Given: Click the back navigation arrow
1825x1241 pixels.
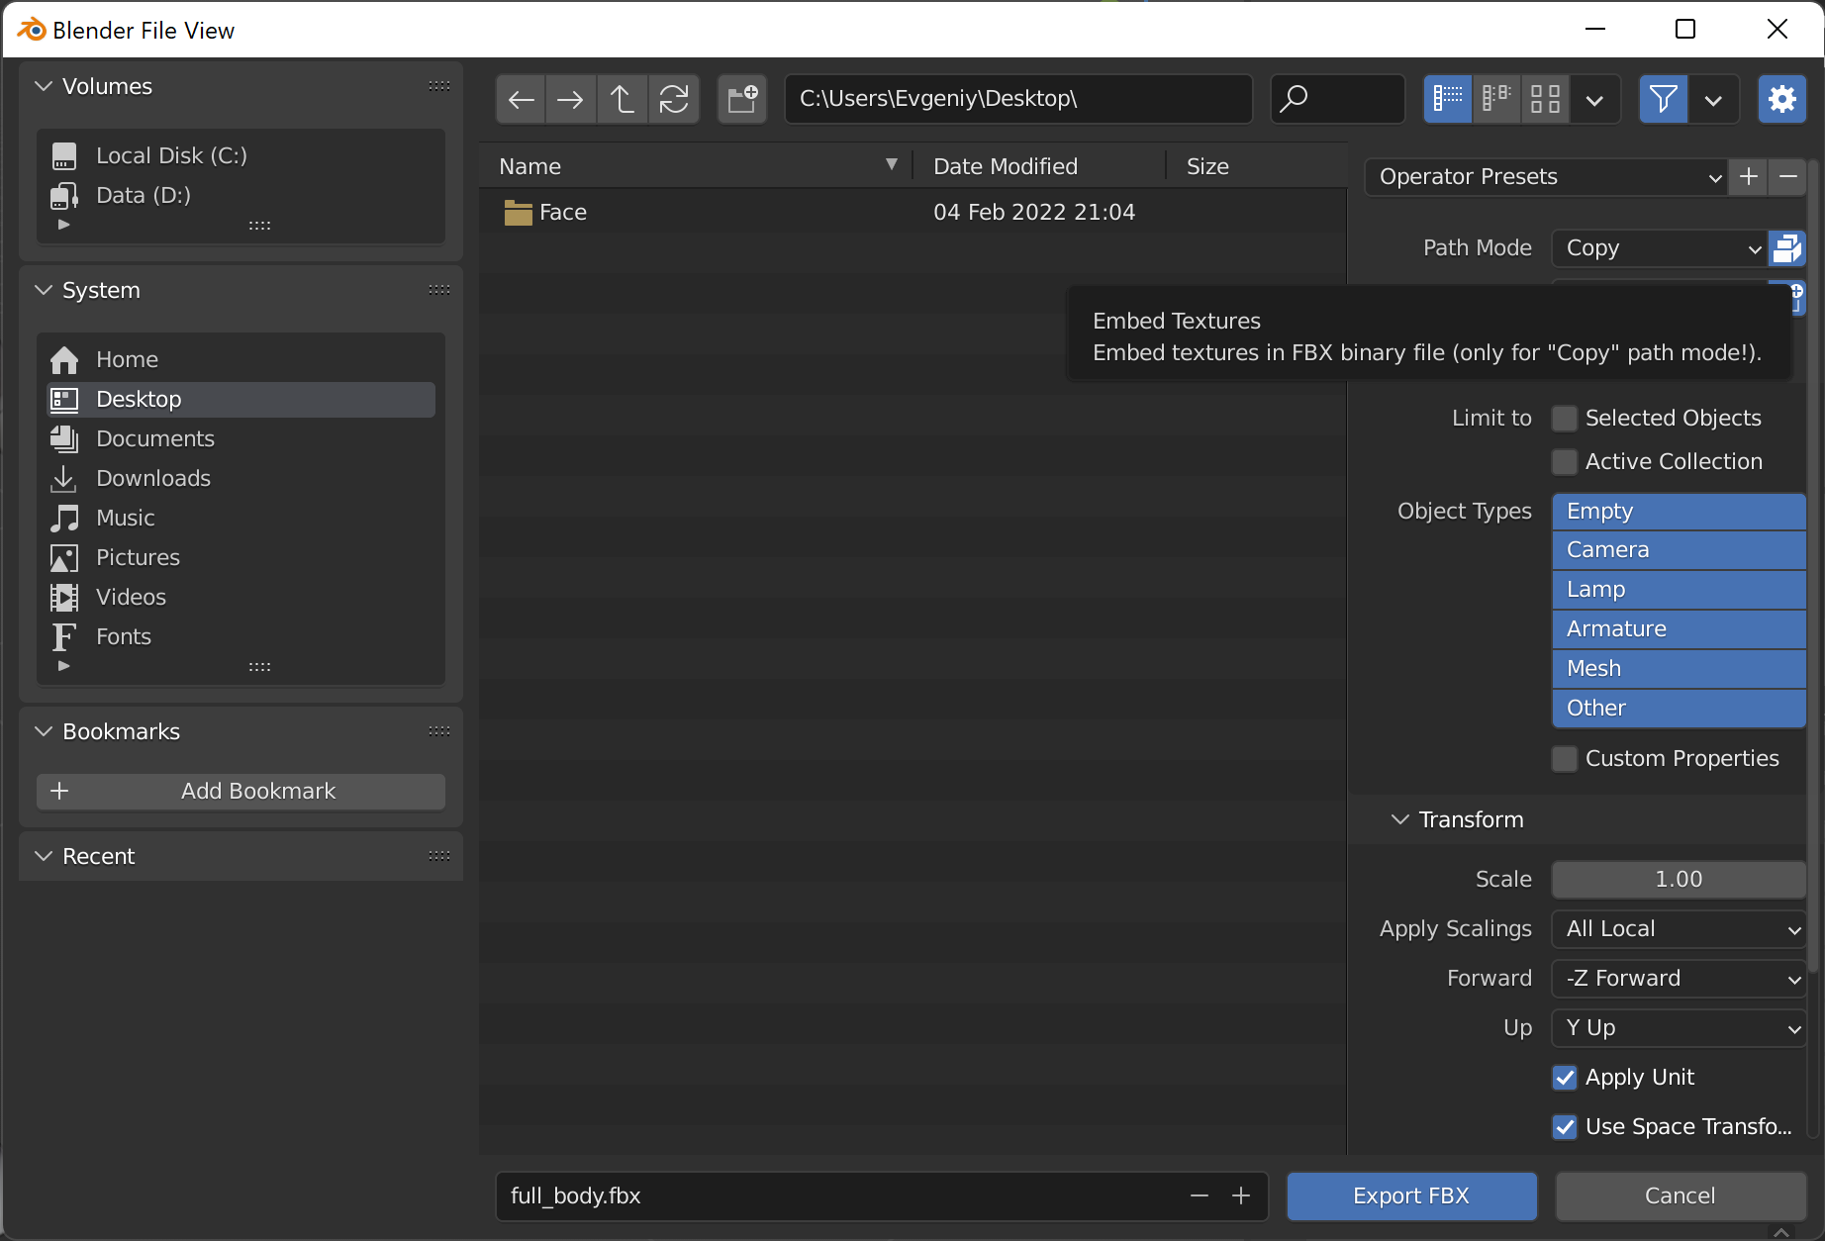Looking at the screenshot, I should coord(521,99).
